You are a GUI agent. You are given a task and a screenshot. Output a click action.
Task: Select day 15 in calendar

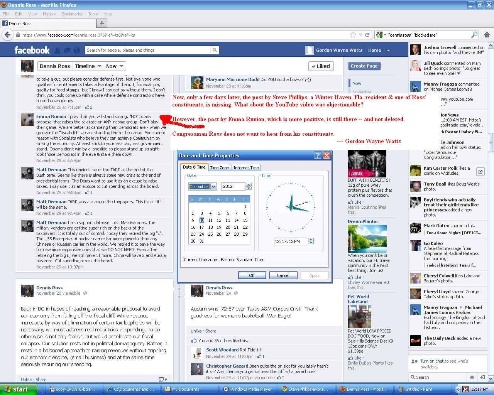click(245, 220)
